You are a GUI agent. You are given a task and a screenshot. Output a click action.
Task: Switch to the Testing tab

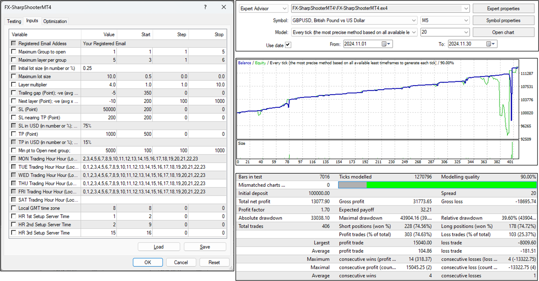point(14,21)
